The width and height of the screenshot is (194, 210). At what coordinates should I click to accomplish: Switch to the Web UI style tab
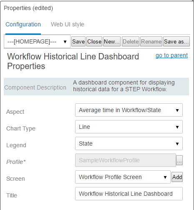click(68, 24)
